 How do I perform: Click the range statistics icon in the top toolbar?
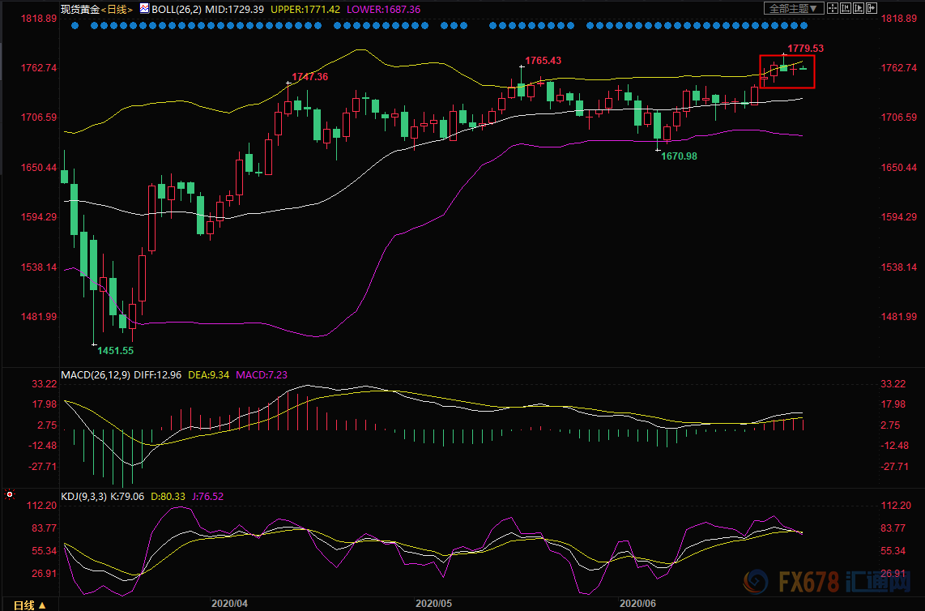pyautogui.click(x=846, y=8)
